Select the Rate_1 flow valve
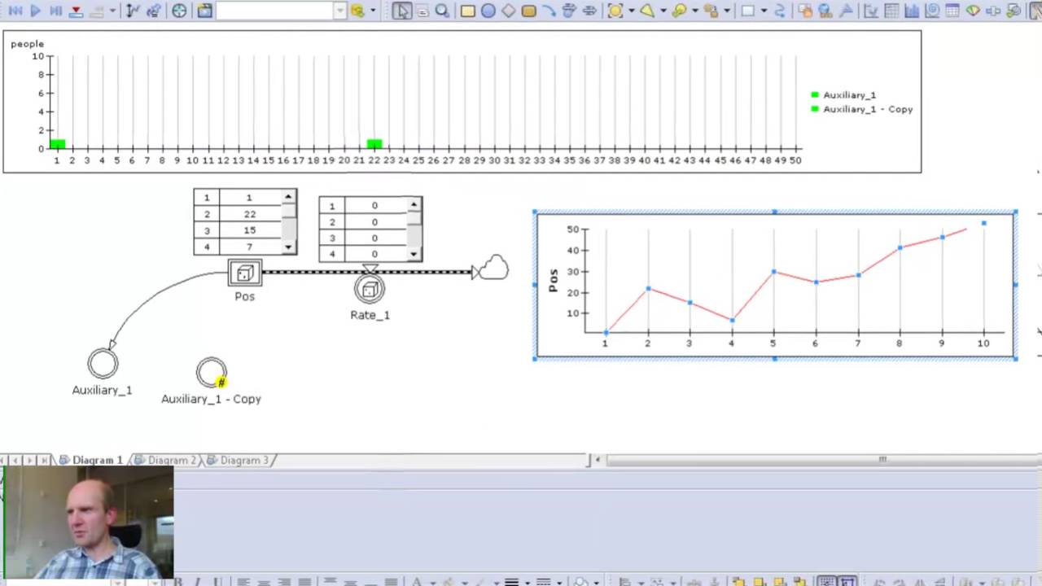The image size is (1042, 586). pyautogui.click(x=370, y=289)
